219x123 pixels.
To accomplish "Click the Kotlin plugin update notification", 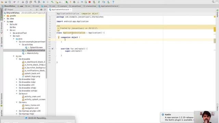I will (x=177, y=117).
